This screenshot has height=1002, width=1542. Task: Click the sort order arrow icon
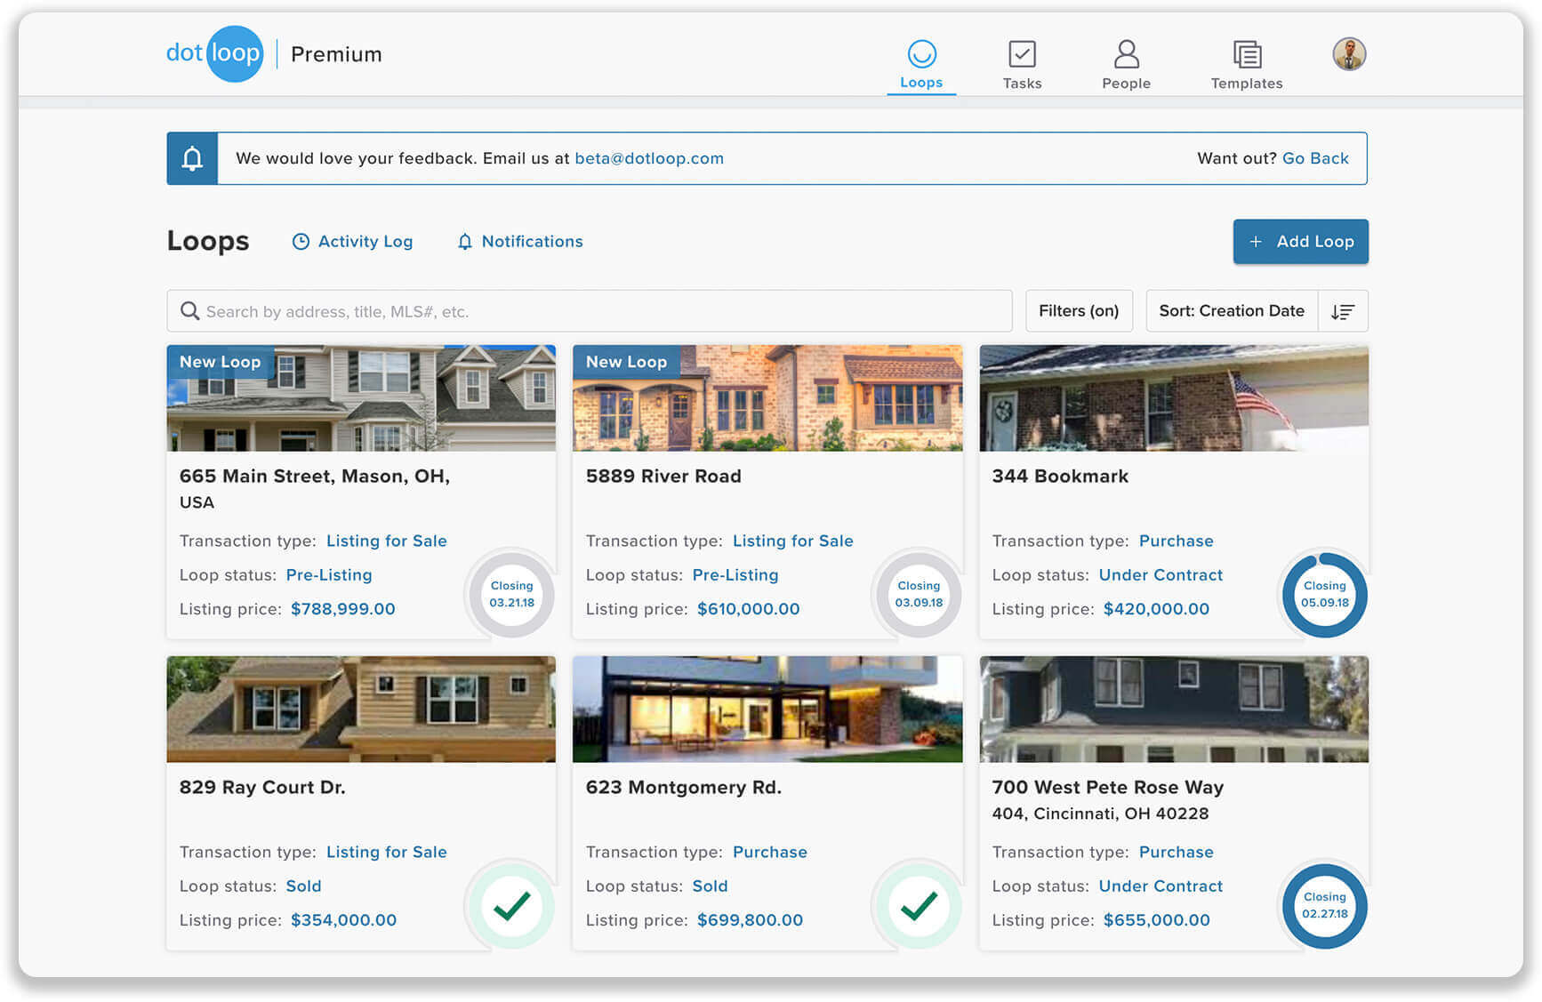click(1343, 311)
